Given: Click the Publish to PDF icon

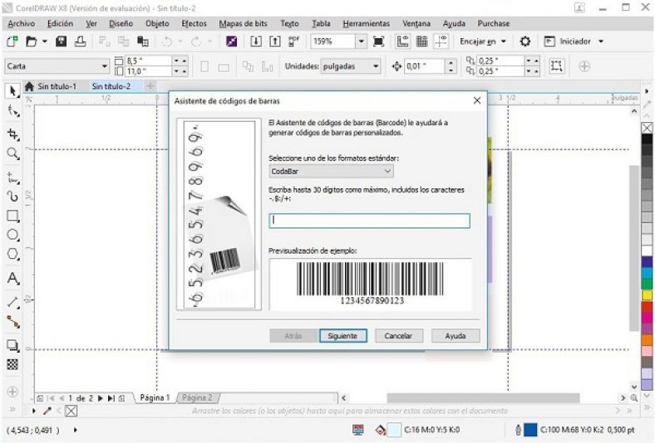Looking at the screenshot, I should click(x=294, y=41).
